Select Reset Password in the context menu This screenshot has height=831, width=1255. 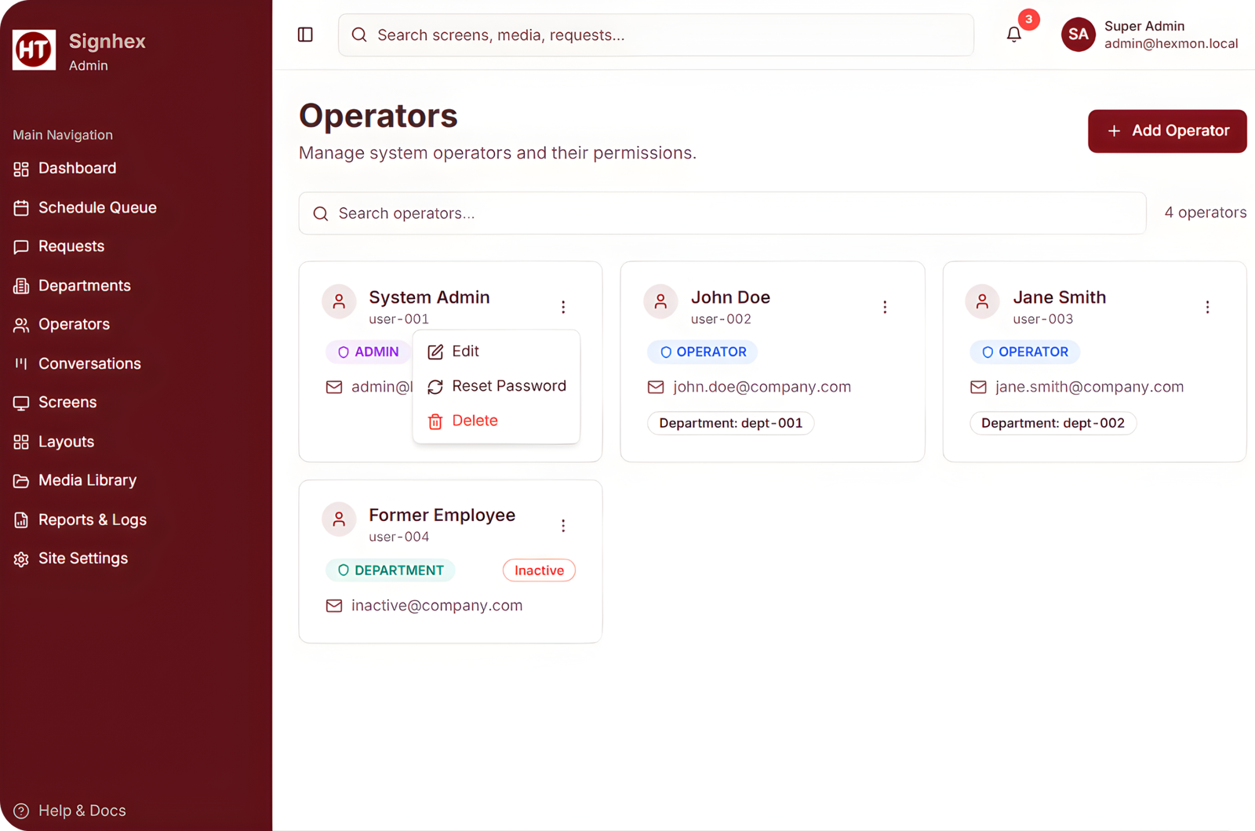(x=507, y=386)
